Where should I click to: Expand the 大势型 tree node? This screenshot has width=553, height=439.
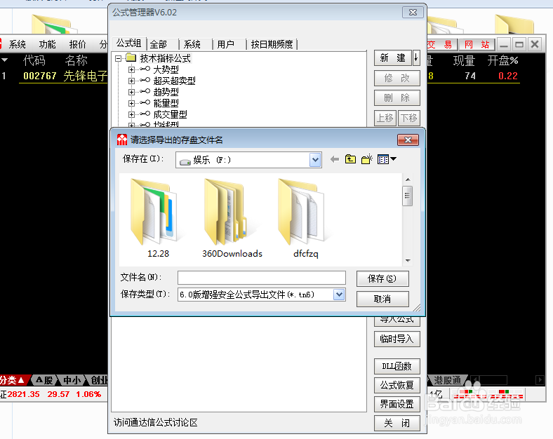131,69
